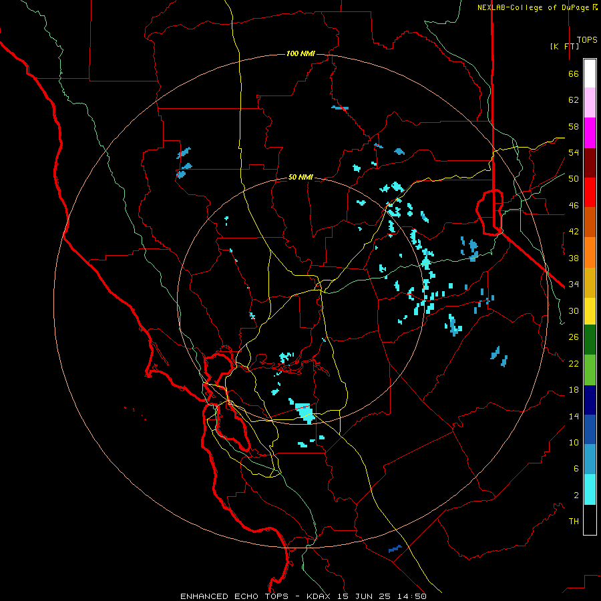Click the '62' legend value

tap(574, 100)
